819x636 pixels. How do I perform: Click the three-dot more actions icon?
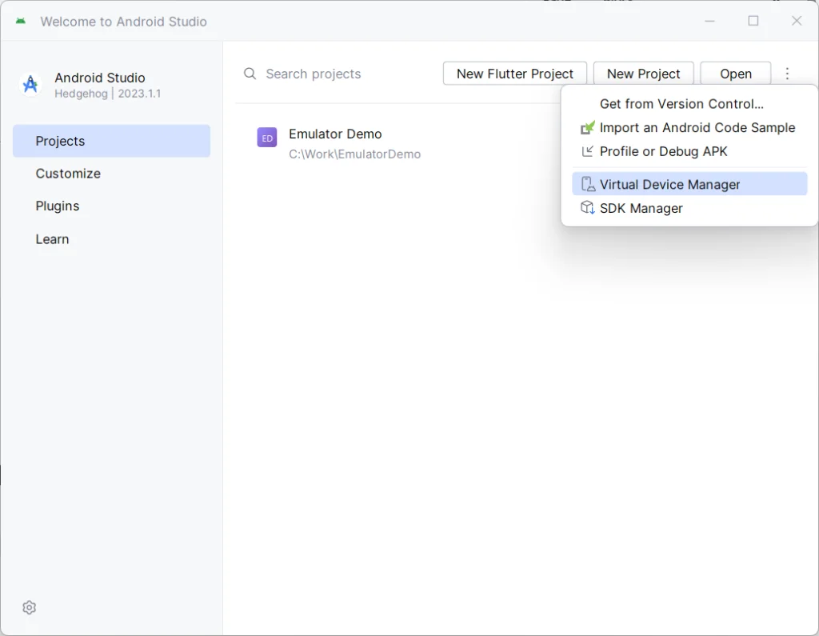(787, 74)
